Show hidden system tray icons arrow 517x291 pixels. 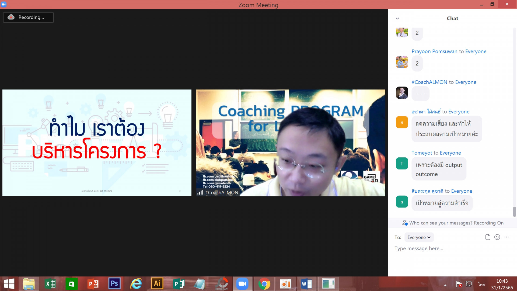445,285
